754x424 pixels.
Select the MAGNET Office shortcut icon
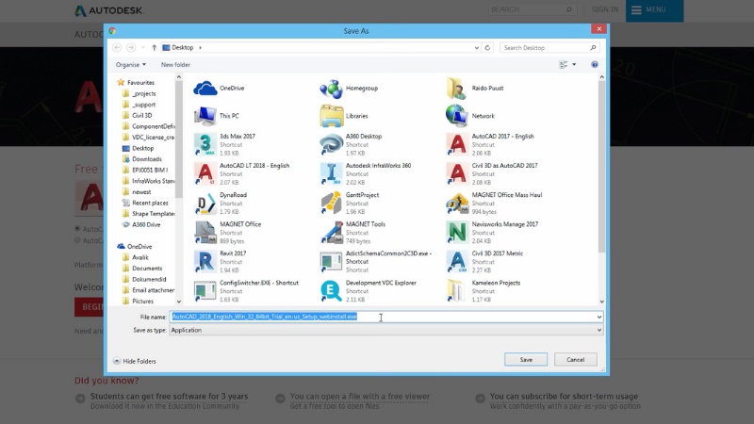point(205,233)
